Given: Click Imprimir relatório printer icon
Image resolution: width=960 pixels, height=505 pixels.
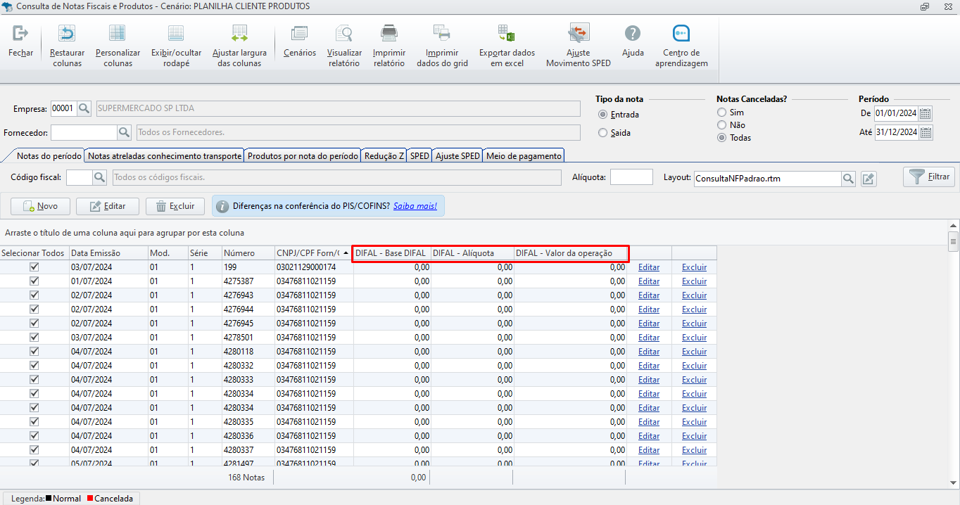Looking at the screenshot, I should (389, 34).
